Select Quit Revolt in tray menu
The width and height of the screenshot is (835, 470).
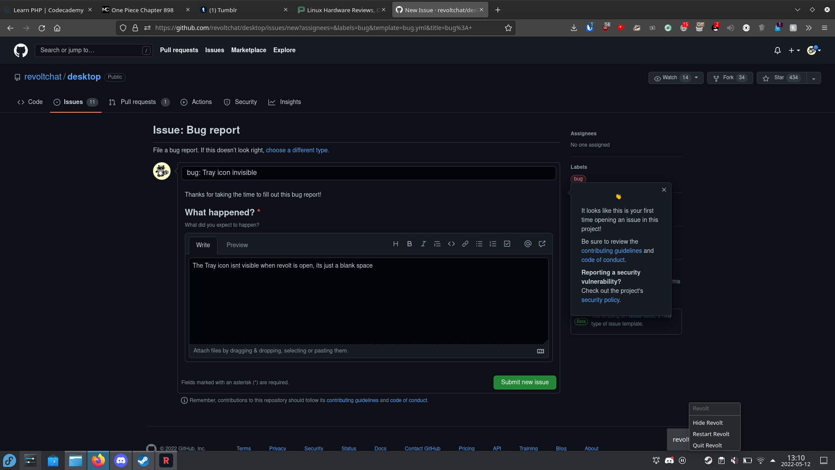click(x=715, y=445)
